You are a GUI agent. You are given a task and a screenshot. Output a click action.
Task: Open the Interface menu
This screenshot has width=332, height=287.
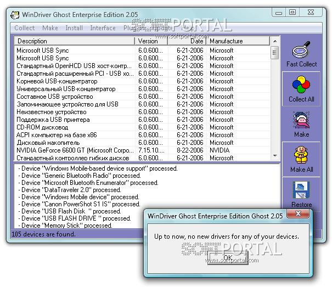(x=103, y=28)
